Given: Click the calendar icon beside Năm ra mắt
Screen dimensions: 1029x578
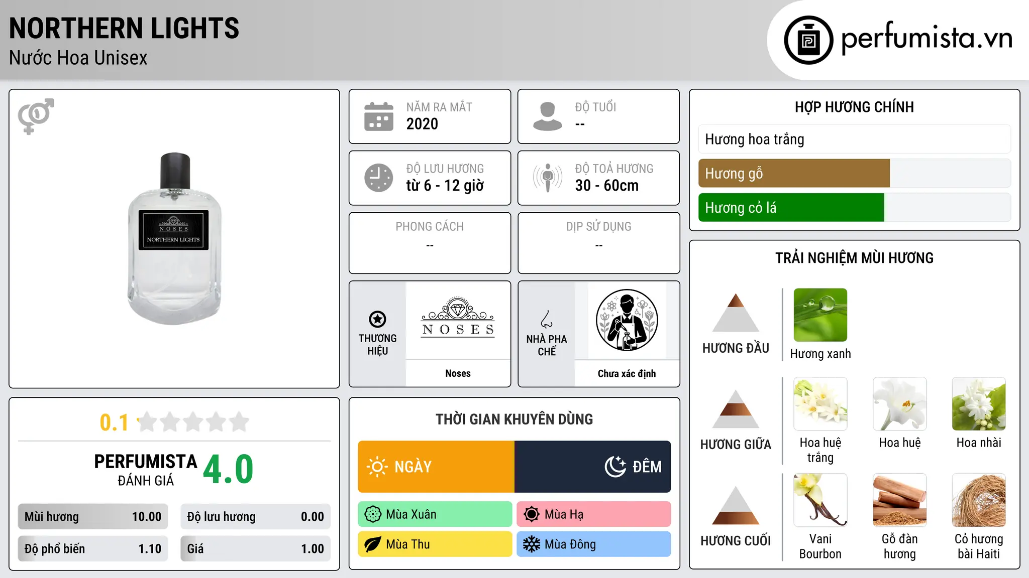Looking at the screenshot, I should pos(379,116).
